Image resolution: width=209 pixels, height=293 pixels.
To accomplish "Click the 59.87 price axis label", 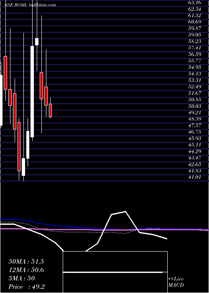I will click(195, 28).
